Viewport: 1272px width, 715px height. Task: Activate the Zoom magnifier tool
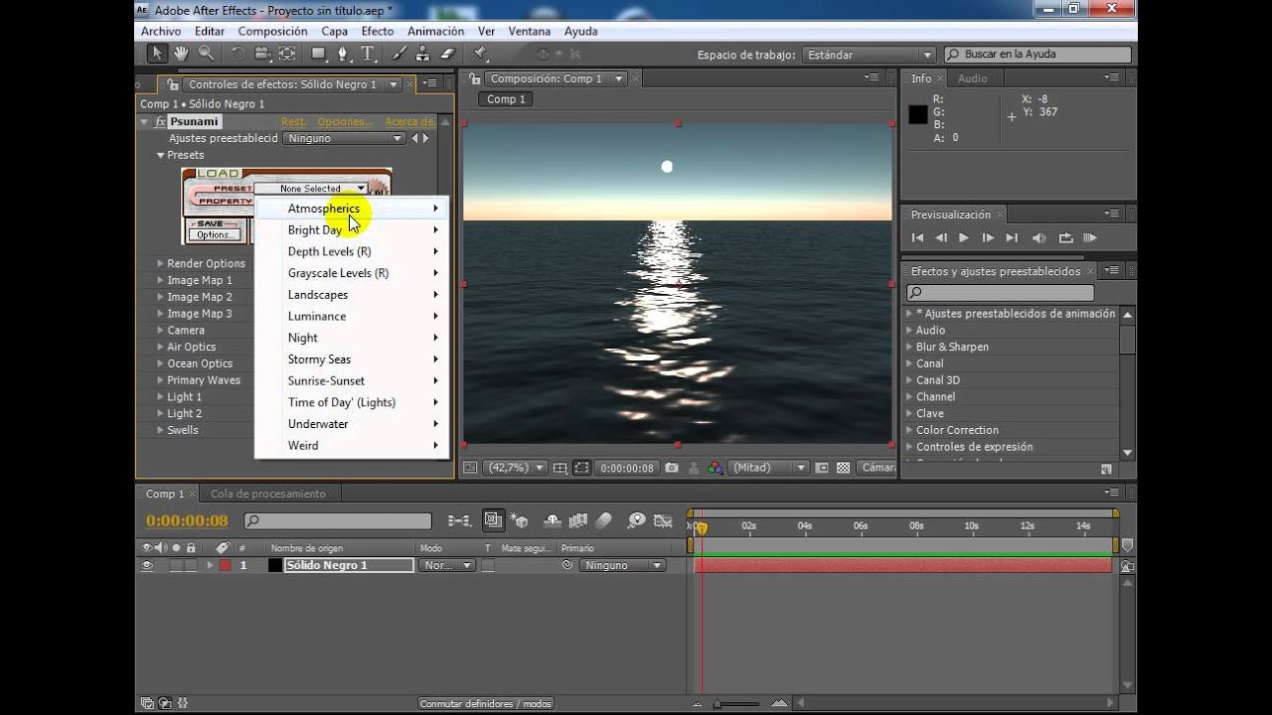click(x=206, y=54)
